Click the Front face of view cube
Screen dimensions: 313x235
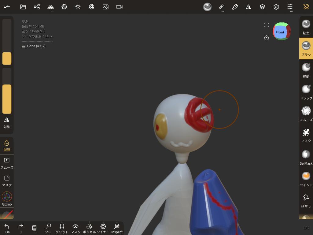coord(280,32)
